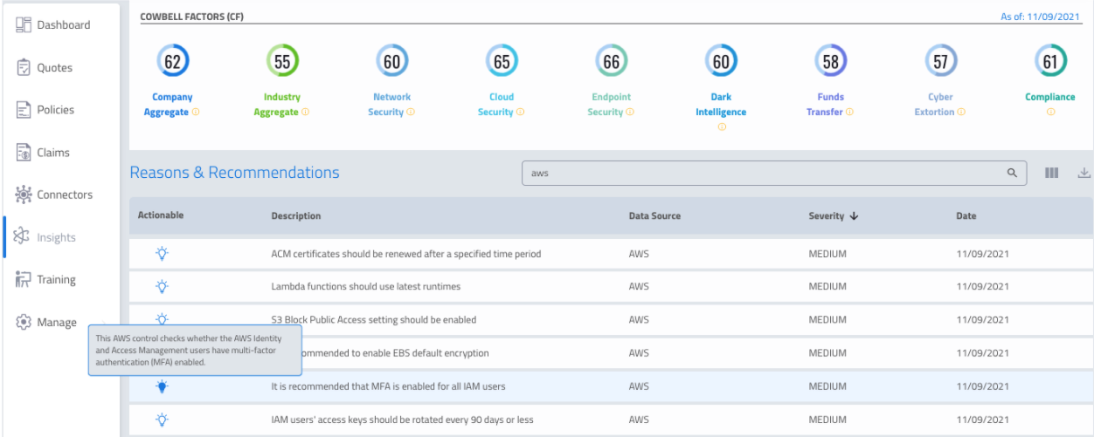Select IAM users' access keys rotated description
The height and width of the screenshot is (437, 1094).
tap(402, 420)
